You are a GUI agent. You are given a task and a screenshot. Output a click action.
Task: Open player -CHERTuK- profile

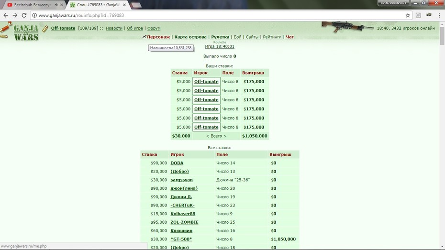tap(182, 205)
